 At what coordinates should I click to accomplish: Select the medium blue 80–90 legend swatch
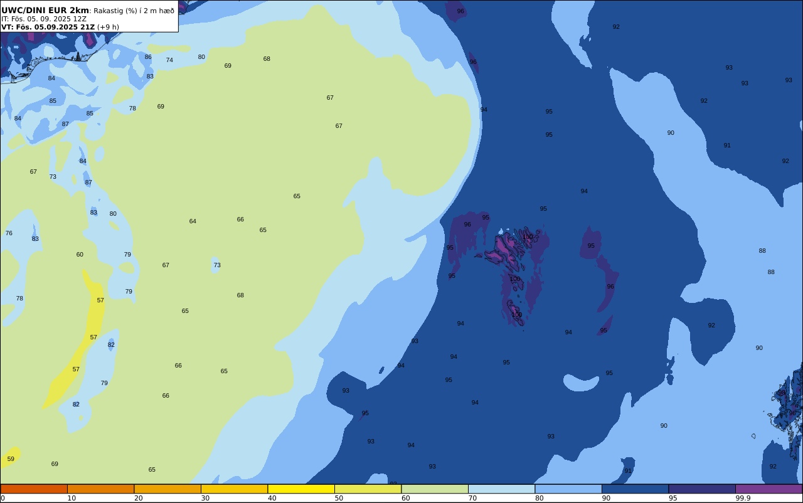pyautogui.click(x=568, y=489)
